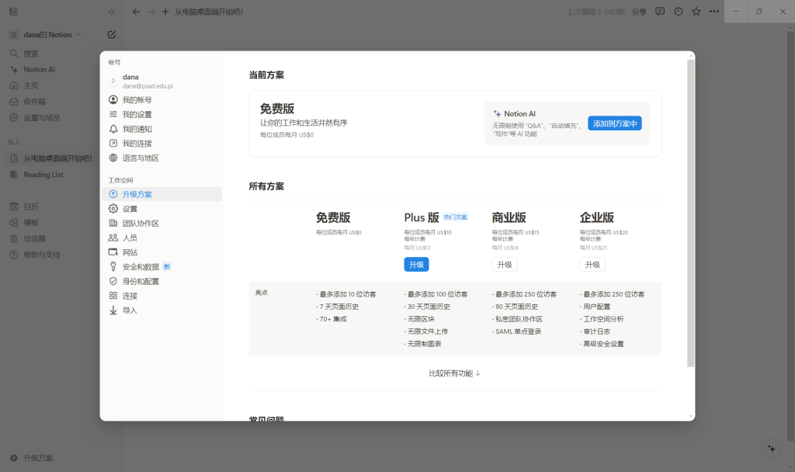Open page history clock icon
Screen dimensions: 795x472
[x=678, y=12]
